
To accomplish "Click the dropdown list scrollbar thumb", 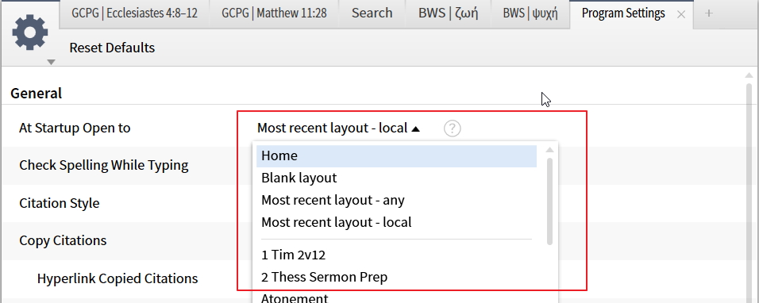I will click(x=549, y=201).
